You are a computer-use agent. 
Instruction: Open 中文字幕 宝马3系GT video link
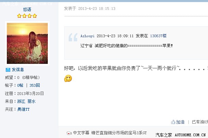pyautogui.click(x=110, y=133)
